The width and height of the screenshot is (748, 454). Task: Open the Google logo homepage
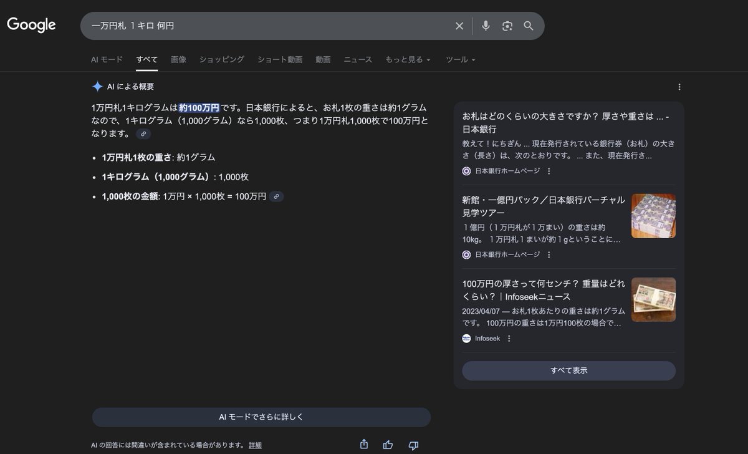[x=31, y=25]
